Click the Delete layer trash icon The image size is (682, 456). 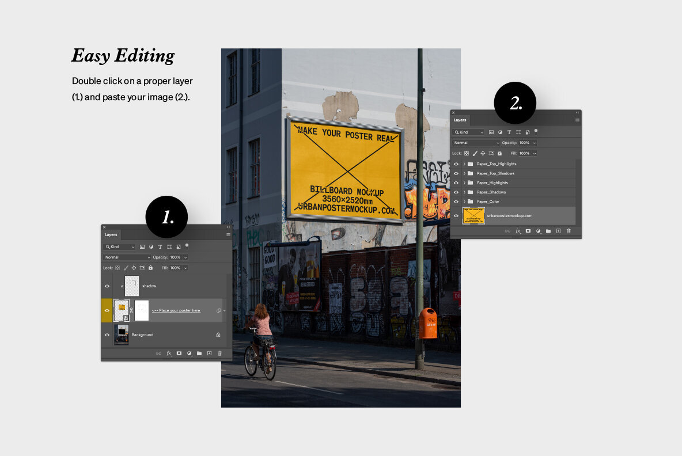point(219,353)
